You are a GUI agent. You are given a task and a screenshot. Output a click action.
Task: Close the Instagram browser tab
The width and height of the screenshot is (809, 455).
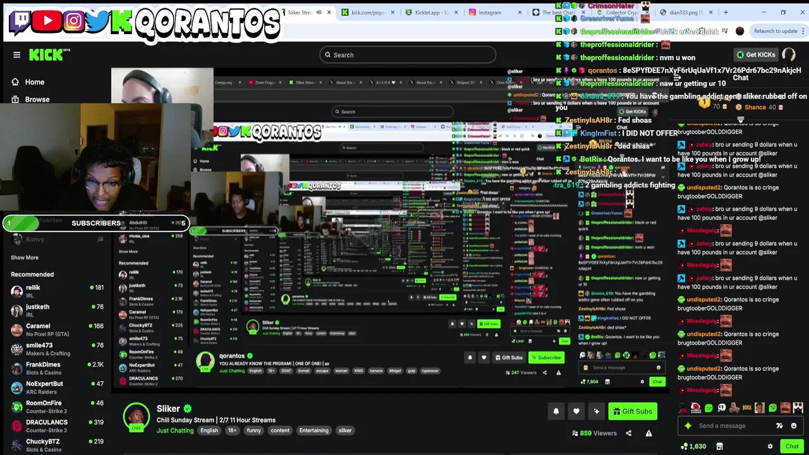[520, 12]
